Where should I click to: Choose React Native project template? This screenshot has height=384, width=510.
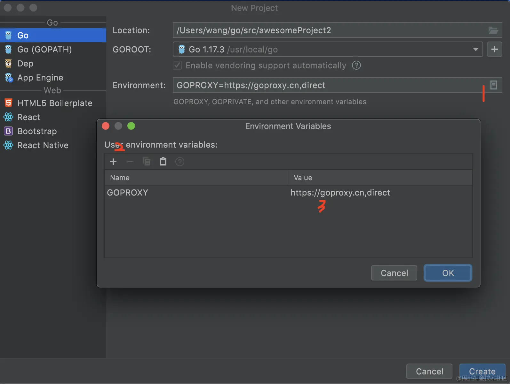(43, 145)
